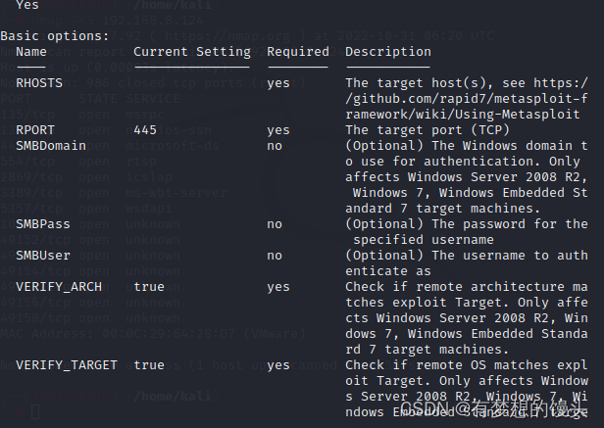Click the true setting for VERIFY_TARGET
Viewport: 604px width, 428px height.
(x=149, y=365)
